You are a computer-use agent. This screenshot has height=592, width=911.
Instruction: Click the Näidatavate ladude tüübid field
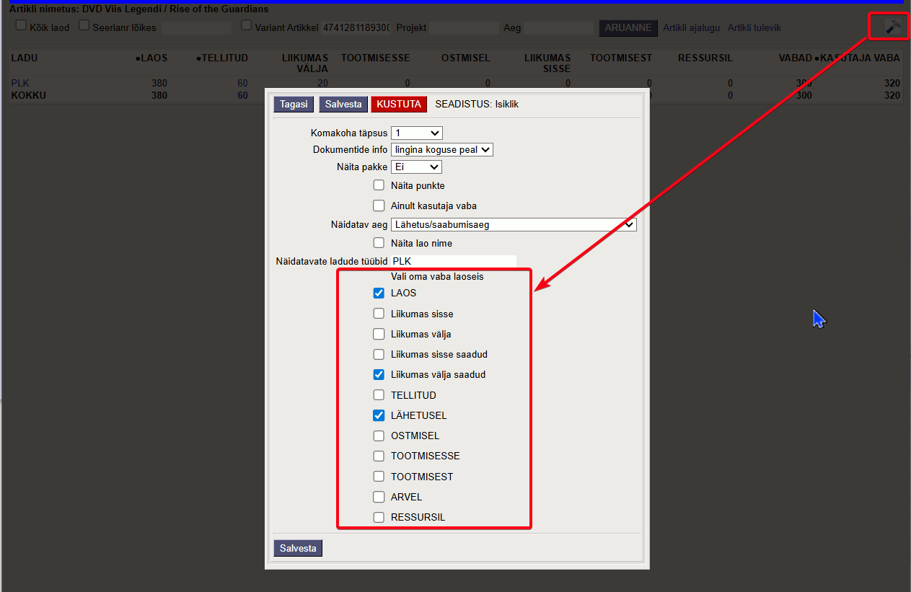[453, 261]
